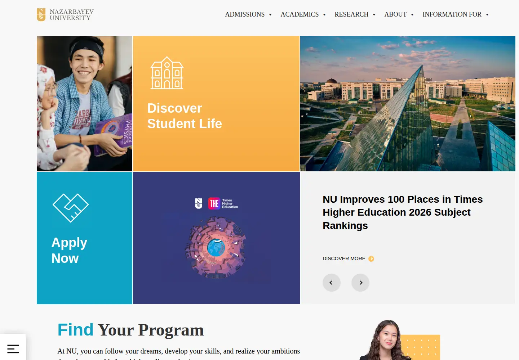519x360 pixels.
Task: Open the RESEARCH menu
Action: pos(351,14)
